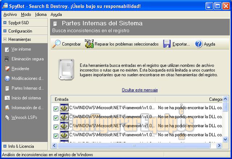This screenshot has width=232, height=159.
Task: Click the Residente shield icon
Action: [7, 69]
